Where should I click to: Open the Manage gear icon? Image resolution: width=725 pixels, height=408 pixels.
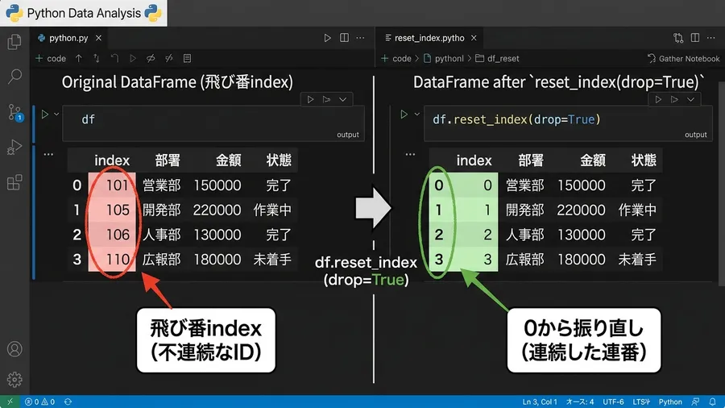(x=14, y=379)
